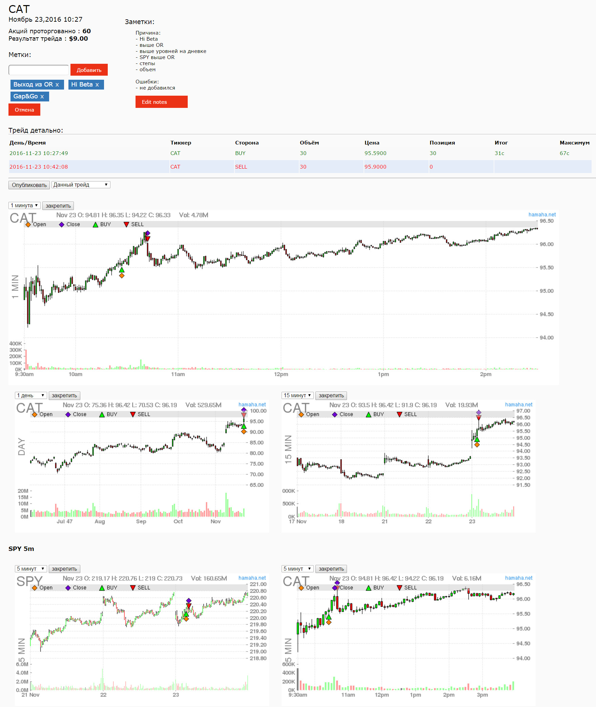
Task: Click the Open legend icon on 15-minute chart
Action: [301, 415]
